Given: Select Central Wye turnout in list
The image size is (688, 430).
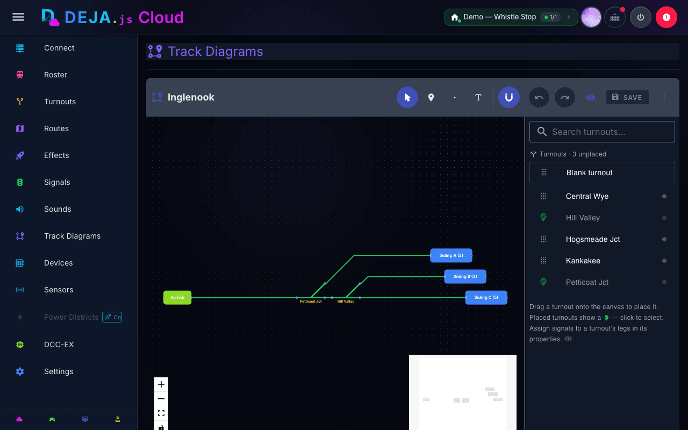Looking at the screenshot, I should pyautogui.click(x=602, y=196).
